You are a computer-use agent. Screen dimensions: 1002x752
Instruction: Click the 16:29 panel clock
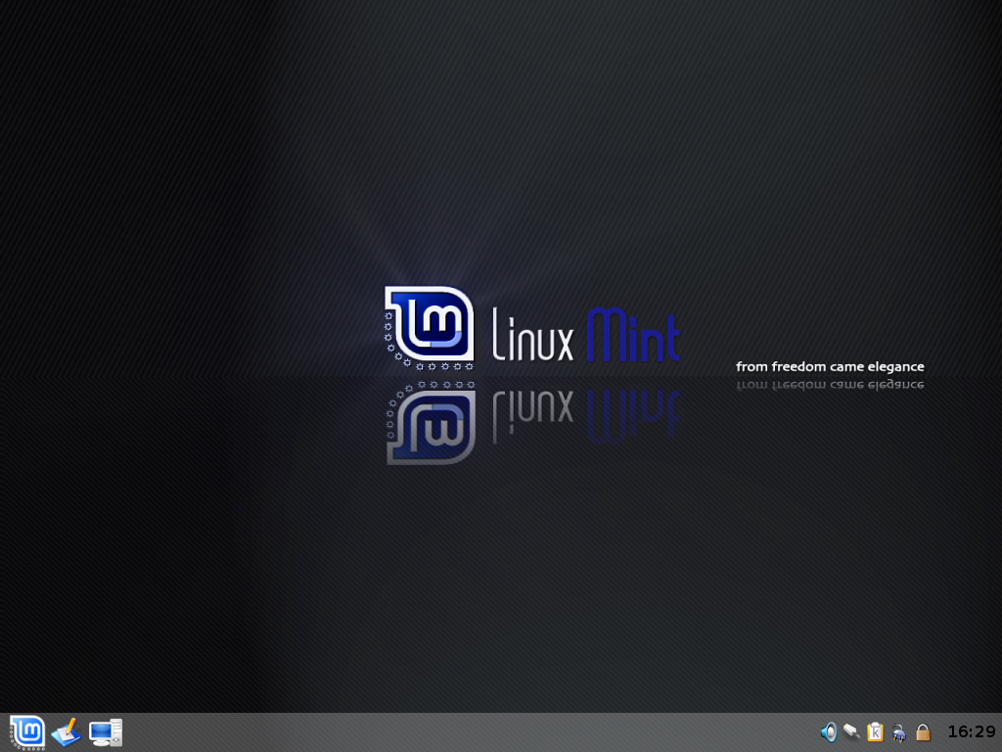[972, 731]
